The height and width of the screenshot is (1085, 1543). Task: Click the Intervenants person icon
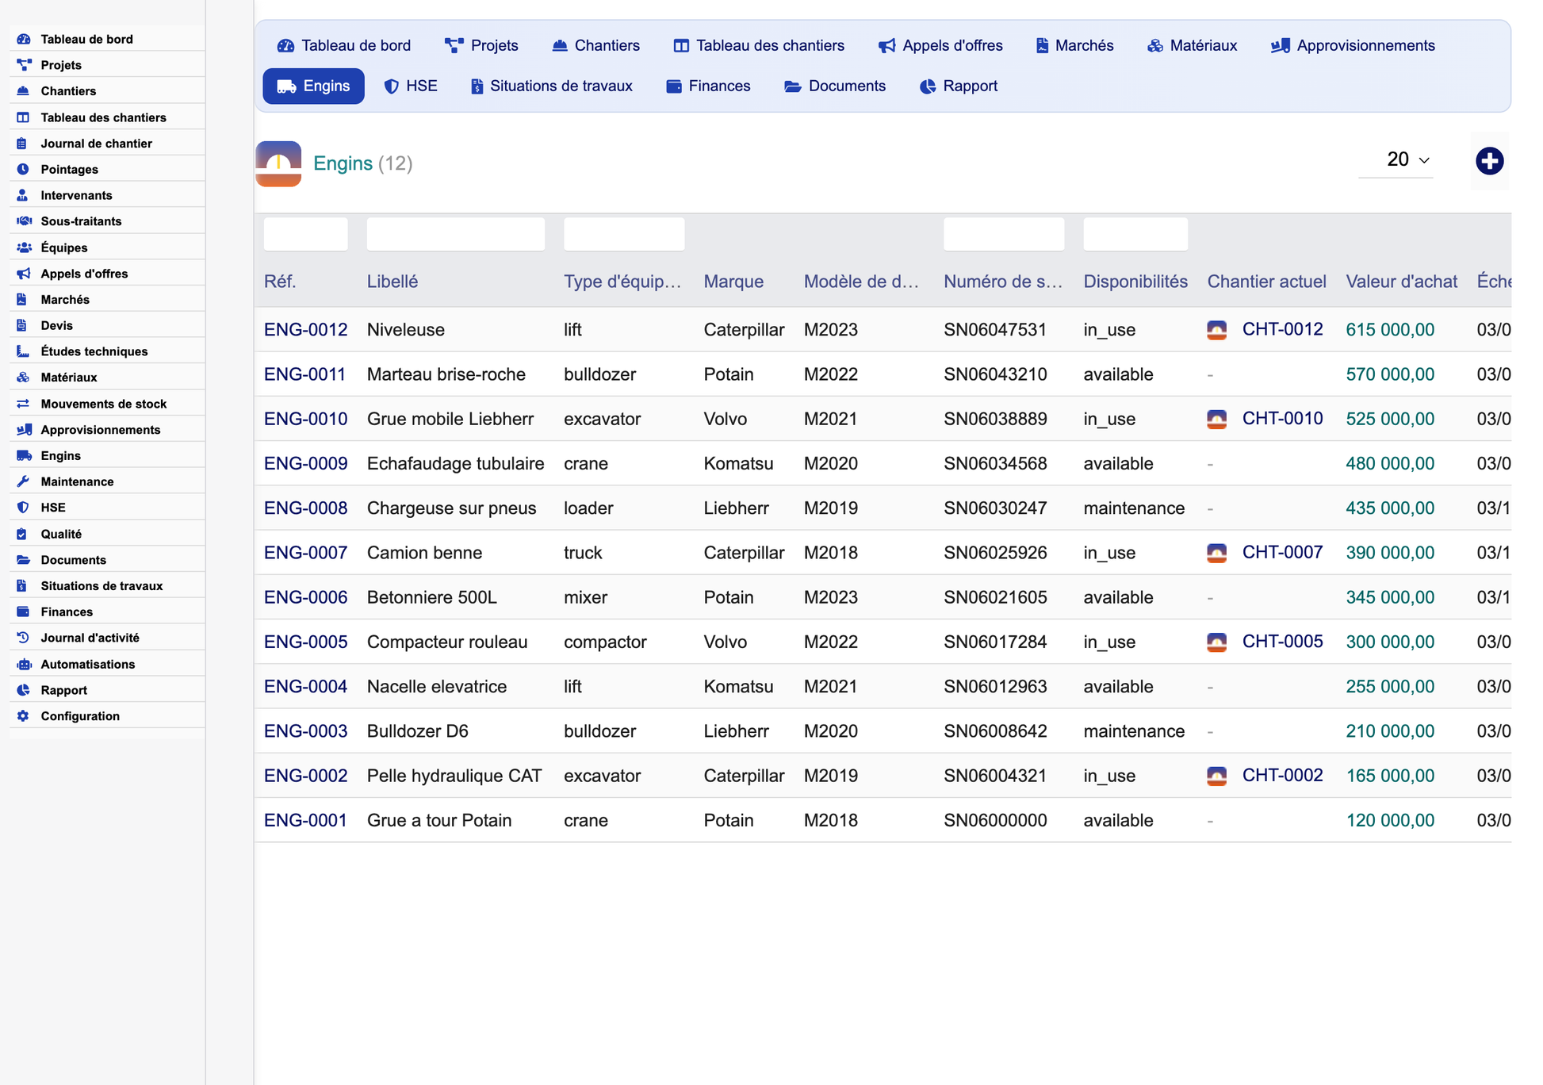[24, 195]
